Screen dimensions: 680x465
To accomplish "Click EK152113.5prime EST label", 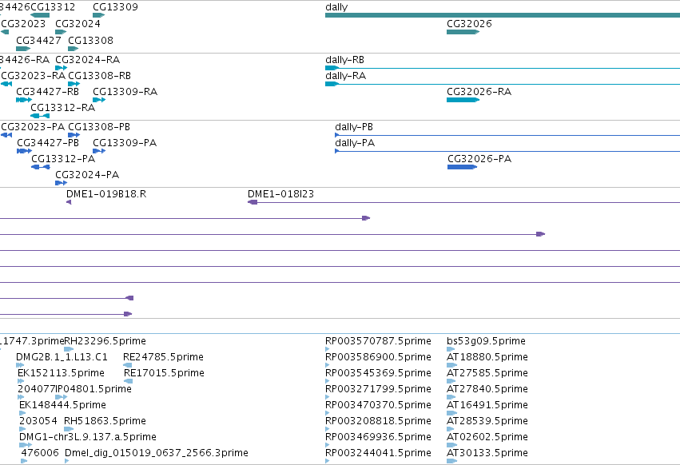I will coord(62,373).
